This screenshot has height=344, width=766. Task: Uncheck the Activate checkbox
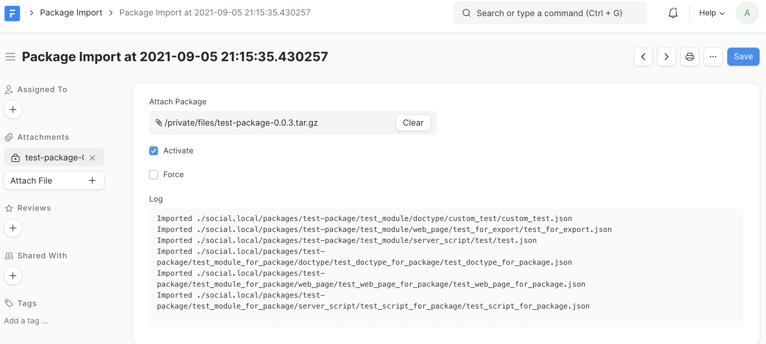coord(153,150)
